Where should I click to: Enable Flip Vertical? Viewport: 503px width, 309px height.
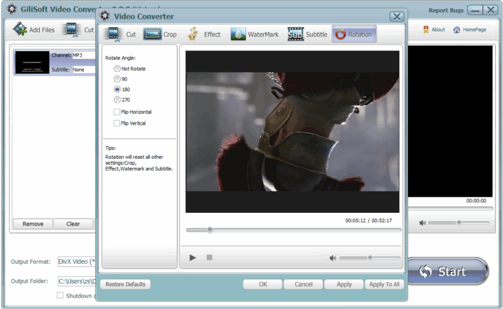pyautogui.click(x=116, y=123)
